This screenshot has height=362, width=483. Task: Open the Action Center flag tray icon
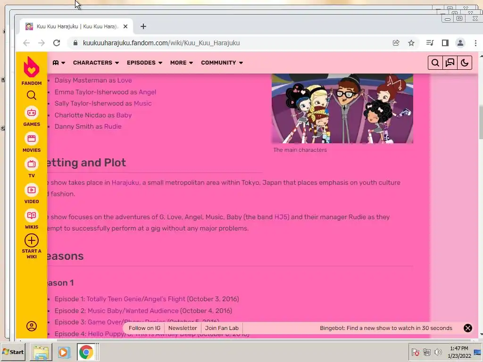pyautogui.click(x=415, y=352)
